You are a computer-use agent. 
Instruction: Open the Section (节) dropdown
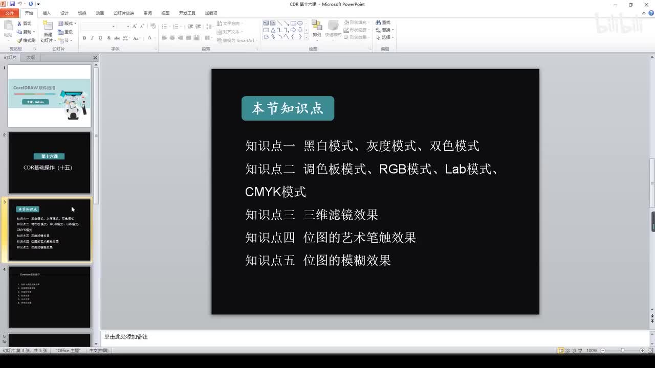(65, 40)
